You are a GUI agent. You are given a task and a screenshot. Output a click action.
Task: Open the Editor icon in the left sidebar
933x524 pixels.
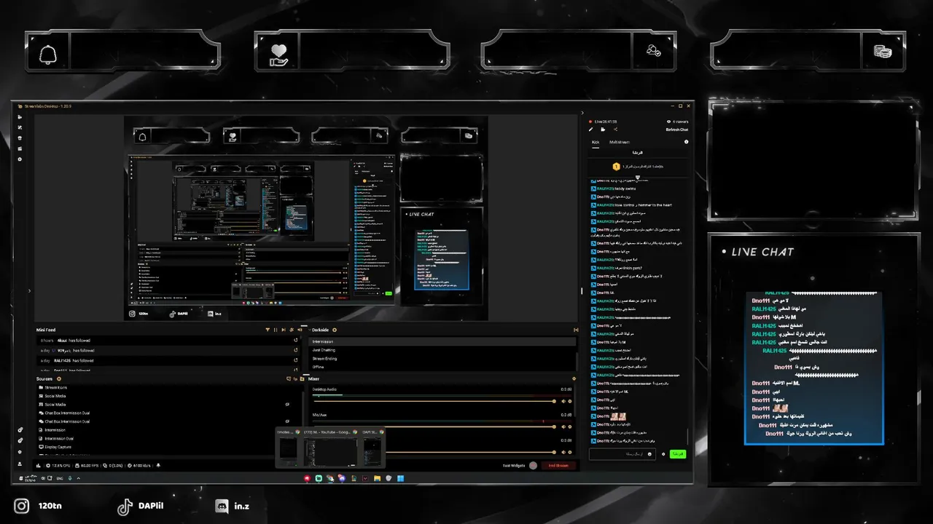pos(20,117)
